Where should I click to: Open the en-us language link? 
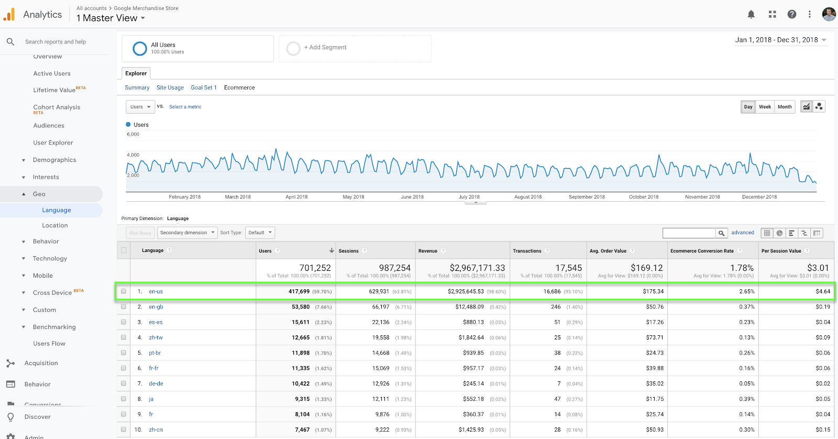(156, 291)
